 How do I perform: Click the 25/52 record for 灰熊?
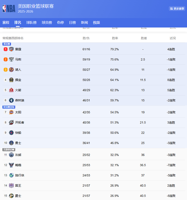[x=86, y=155]
